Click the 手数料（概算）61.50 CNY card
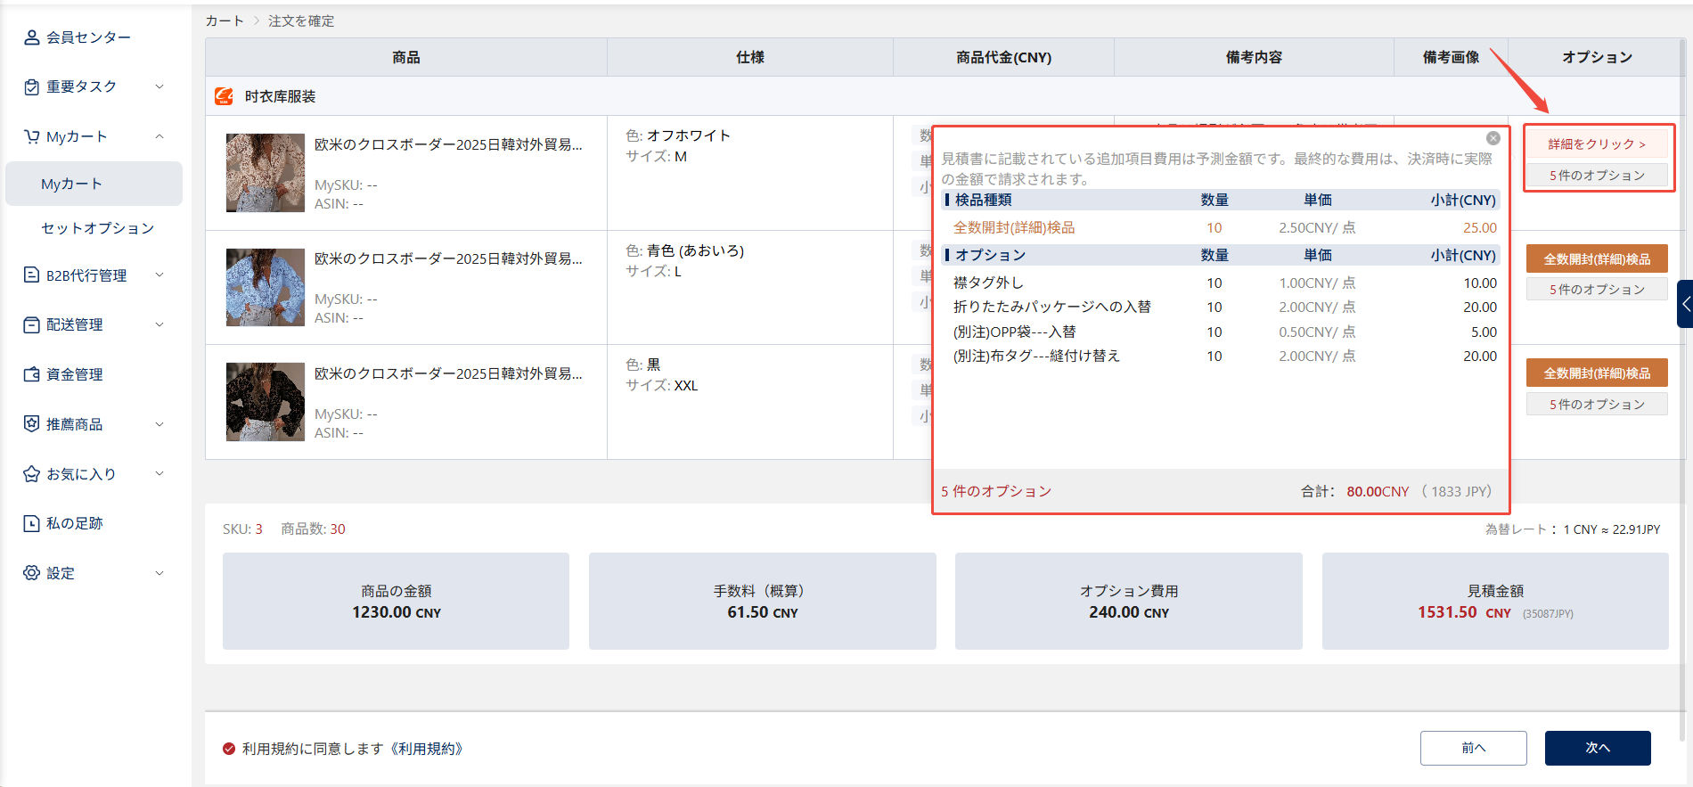 (x=763, y=601)
